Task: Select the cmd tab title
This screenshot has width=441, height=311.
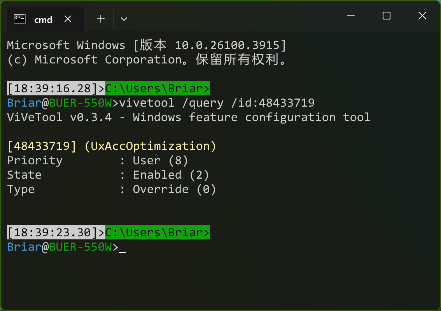Action: pos(43,20)
